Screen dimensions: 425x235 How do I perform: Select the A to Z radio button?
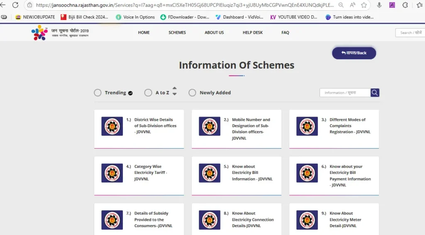coord(148,93)
